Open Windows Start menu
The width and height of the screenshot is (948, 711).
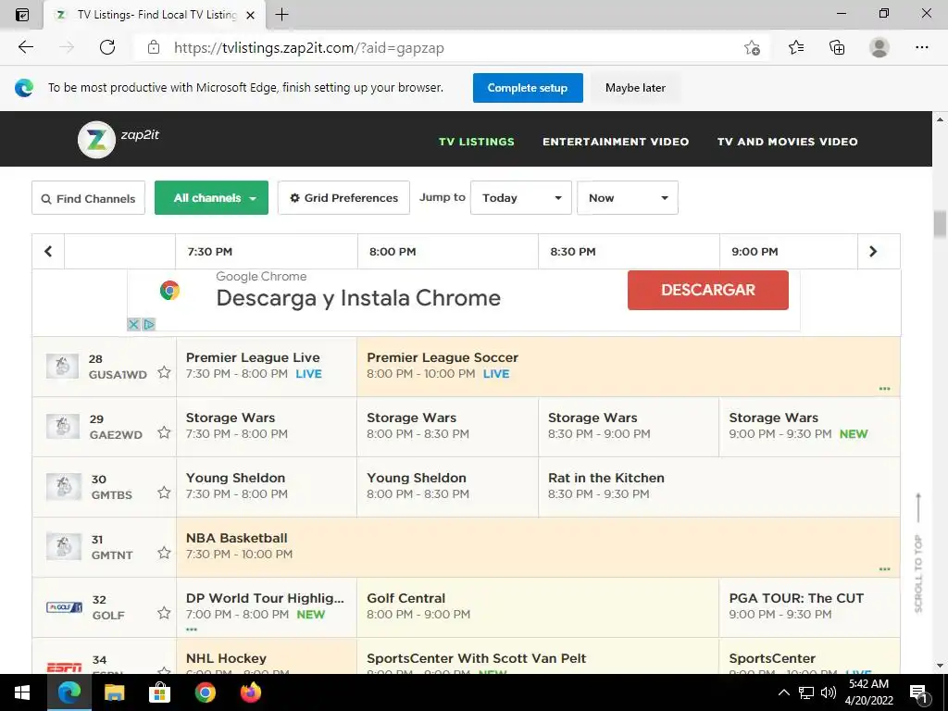click(22, 692)
